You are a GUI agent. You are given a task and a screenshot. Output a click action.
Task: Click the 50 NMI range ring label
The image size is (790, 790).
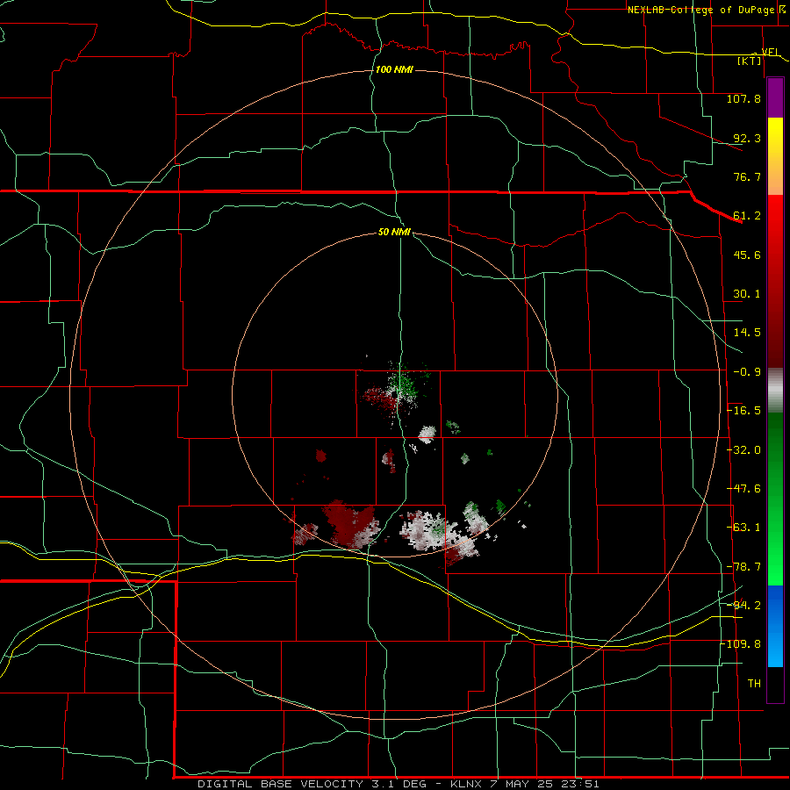pyautogui.click(x=394, y=232)
